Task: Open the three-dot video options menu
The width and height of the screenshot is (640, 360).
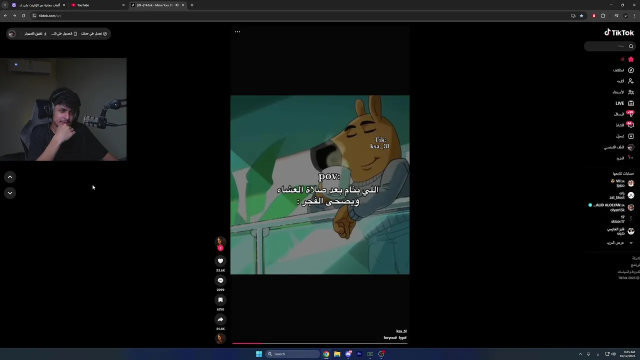Action: [x=237, y=31]
